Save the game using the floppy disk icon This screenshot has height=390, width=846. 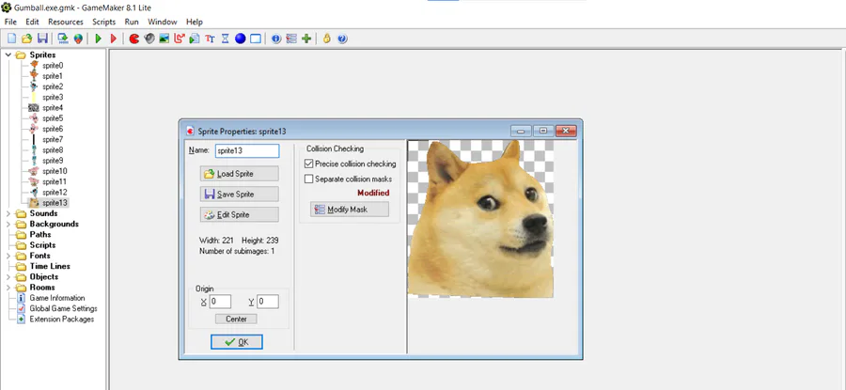point(42,39)
